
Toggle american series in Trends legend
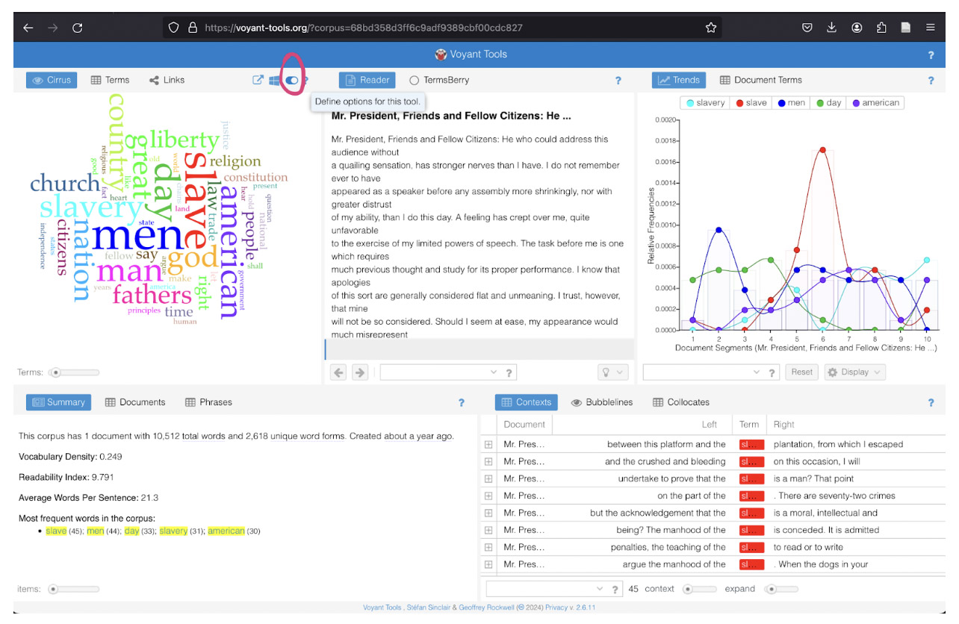point(876,103)
